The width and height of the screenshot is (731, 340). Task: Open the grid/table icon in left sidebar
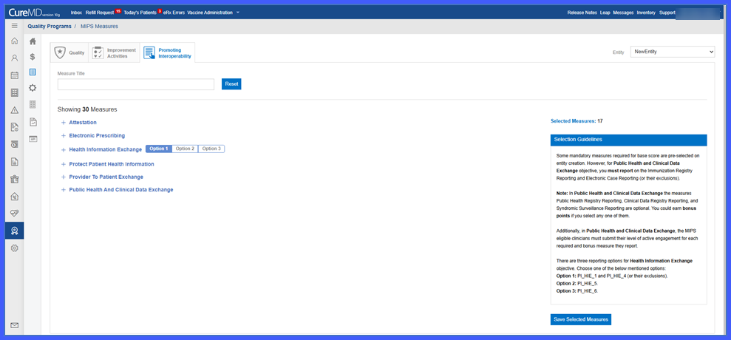[x=15, y=93]
